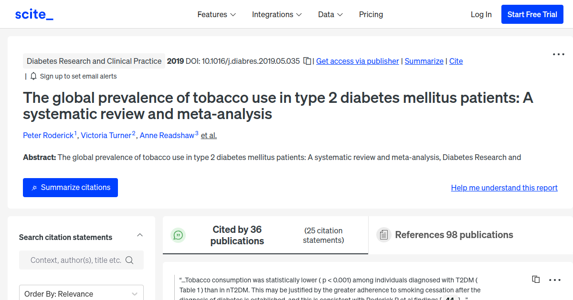Screen dimensions: 573x300
Task: Click the bell icon to set email alerts
Action: click(32, 76)
